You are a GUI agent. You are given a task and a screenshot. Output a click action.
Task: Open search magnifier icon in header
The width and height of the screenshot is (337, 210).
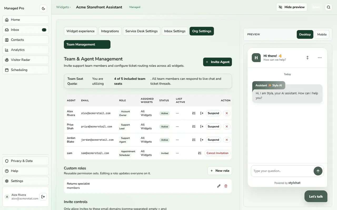click(x=329, y=7)
